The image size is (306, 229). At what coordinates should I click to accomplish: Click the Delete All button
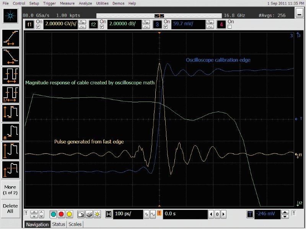click(11, 209)
